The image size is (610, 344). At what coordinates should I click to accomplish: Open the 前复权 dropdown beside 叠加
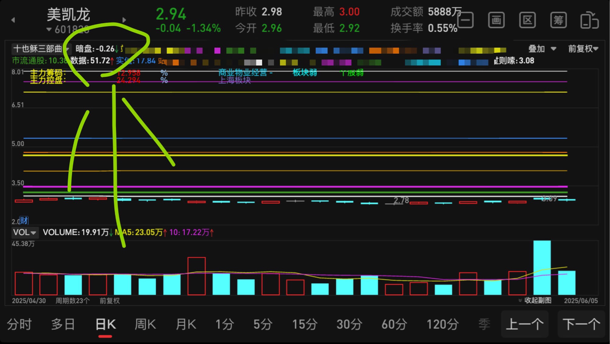[584, 49]
